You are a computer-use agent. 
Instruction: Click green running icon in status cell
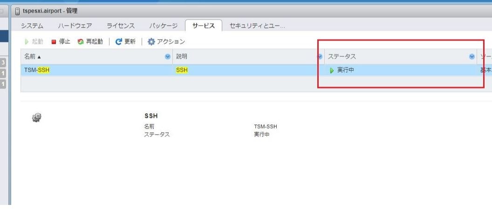click(332, 70)
